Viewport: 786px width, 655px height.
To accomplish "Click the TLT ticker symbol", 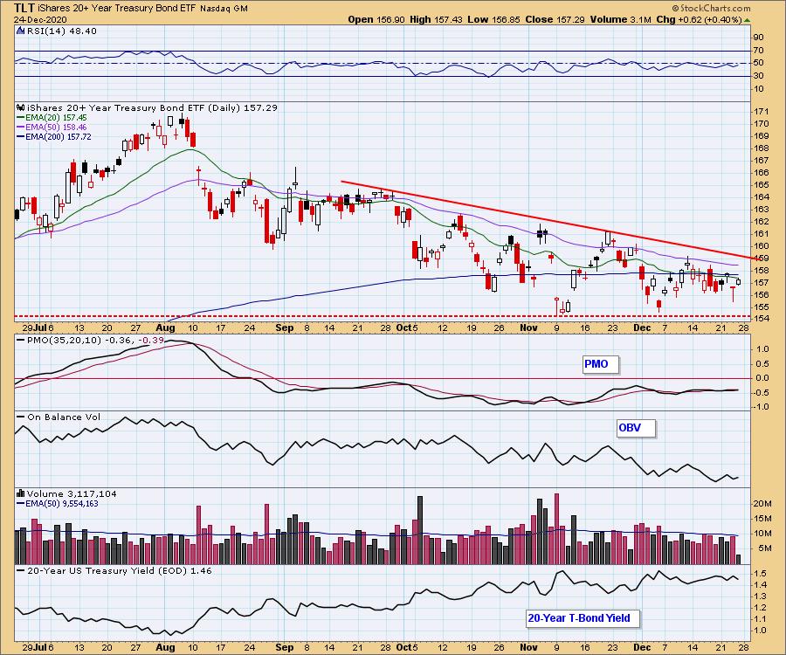I will (x=24, y=8).
